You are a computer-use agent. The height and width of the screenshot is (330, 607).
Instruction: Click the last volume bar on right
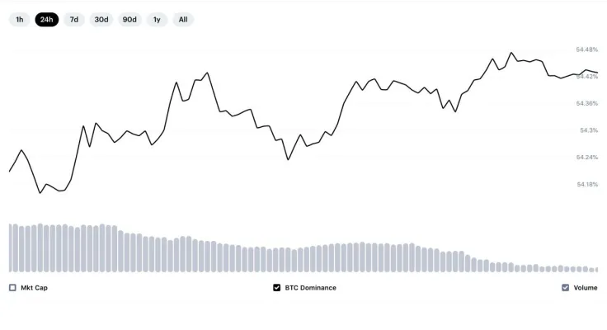coord(596,270)
